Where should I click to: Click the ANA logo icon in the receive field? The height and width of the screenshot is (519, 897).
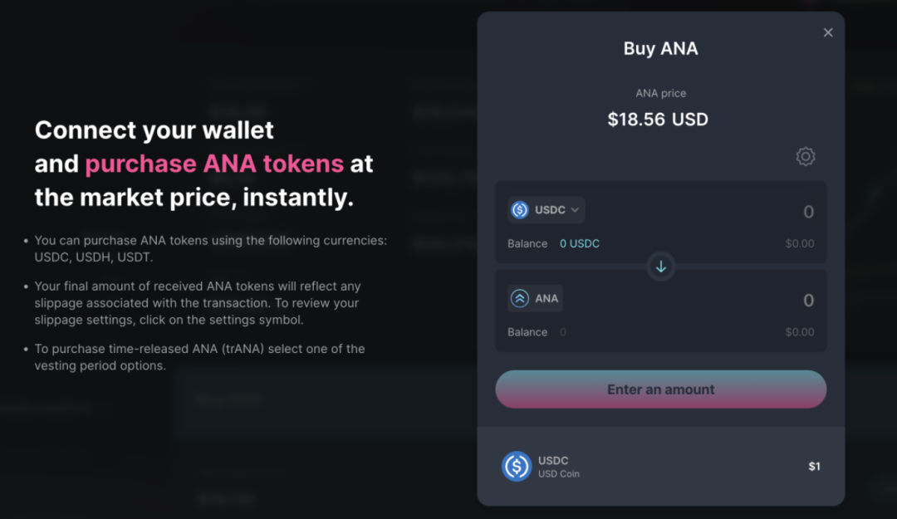pos(520,299)
